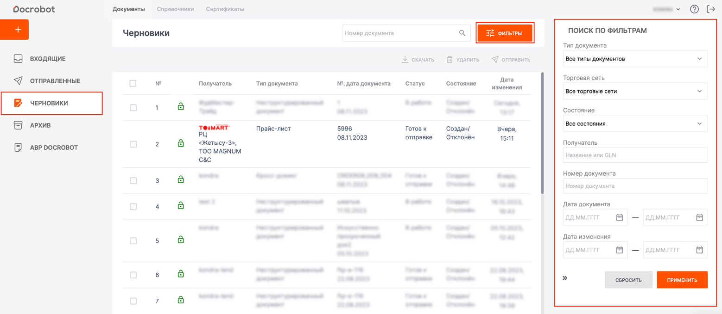Switch to the Справочники tab
Viewport: 722px width, 314px height.
(x=175, y=9)
